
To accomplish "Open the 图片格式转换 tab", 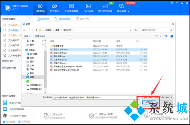I will pos(105,8).
